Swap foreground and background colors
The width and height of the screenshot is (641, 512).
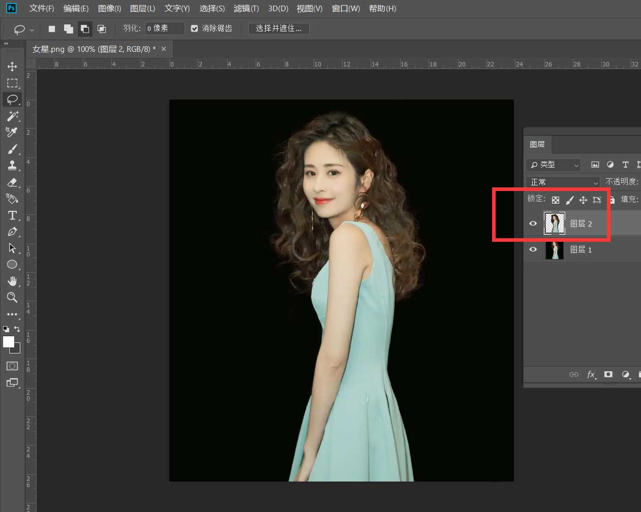(17, 329)
